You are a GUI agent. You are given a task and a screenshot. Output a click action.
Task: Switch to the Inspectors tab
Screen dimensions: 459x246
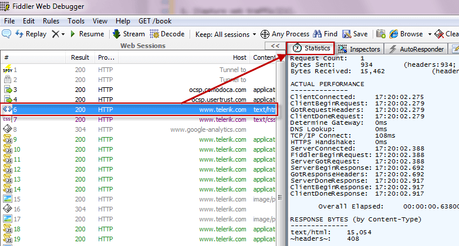coord(360,49)
